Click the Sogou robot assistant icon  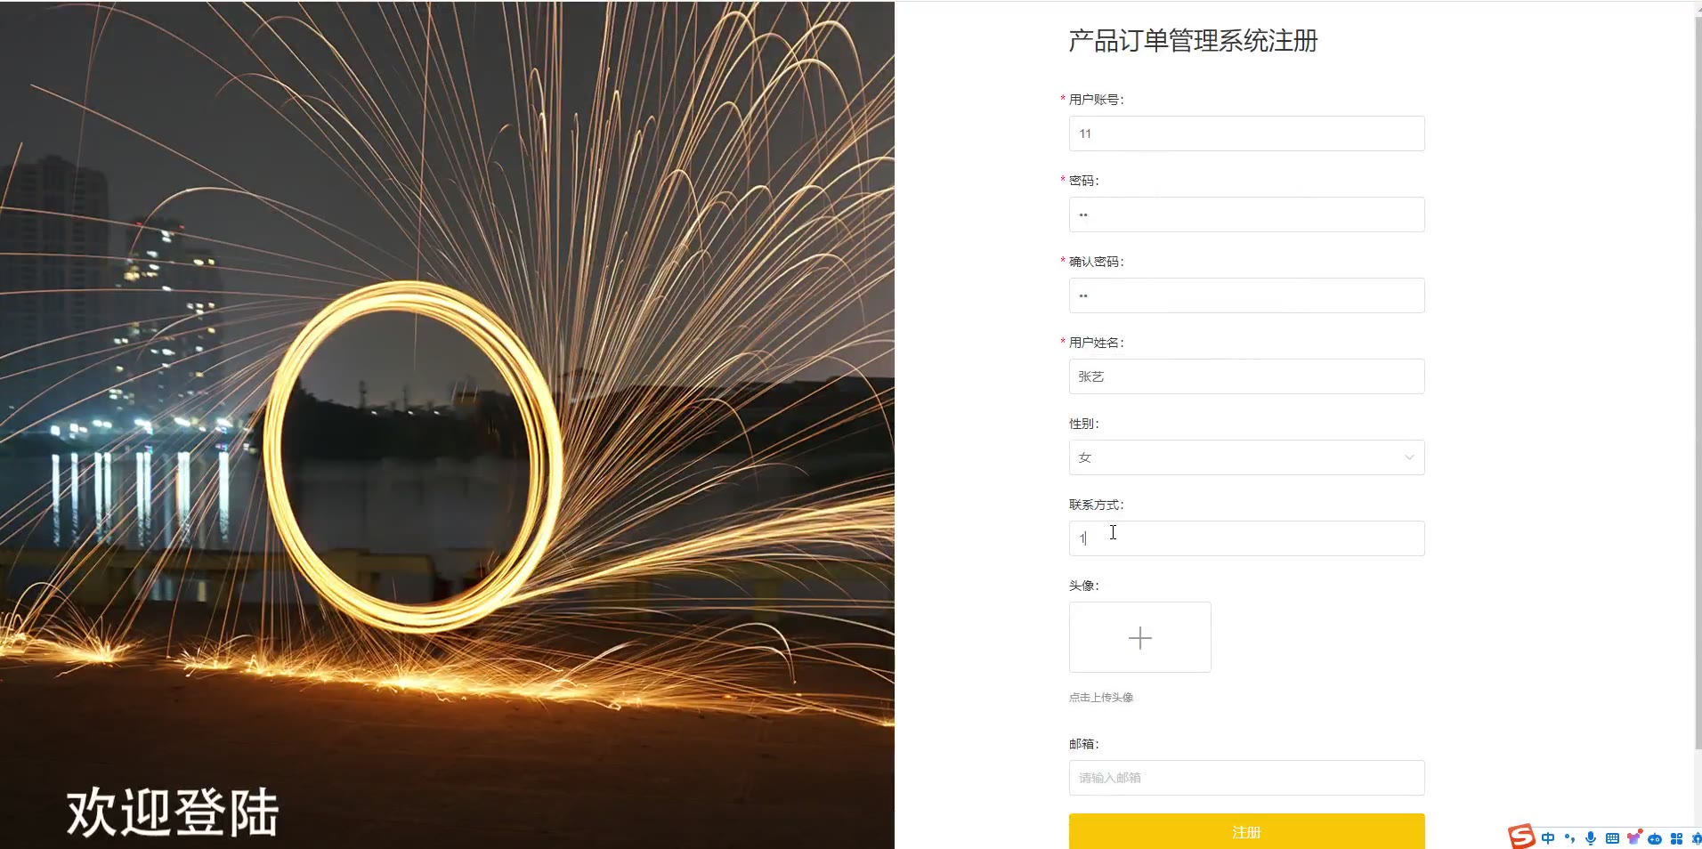(1655, 838)
